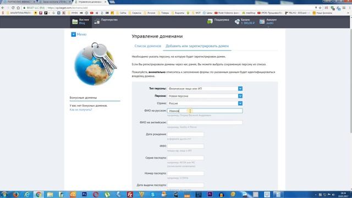
Task: Open the Личное bookmarks folder
Action: pos(149,13)
